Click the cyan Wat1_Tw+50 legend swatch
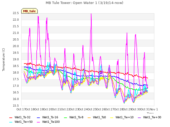 (11, 122)
